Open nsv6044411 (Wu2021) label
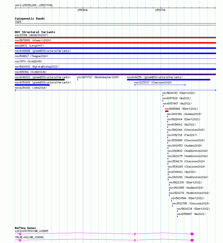223x243 pixels. [x=182, y=172]
